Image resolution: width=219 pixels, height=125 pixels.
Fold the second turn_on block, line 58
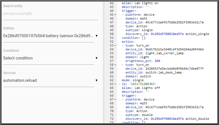point(115,65)
